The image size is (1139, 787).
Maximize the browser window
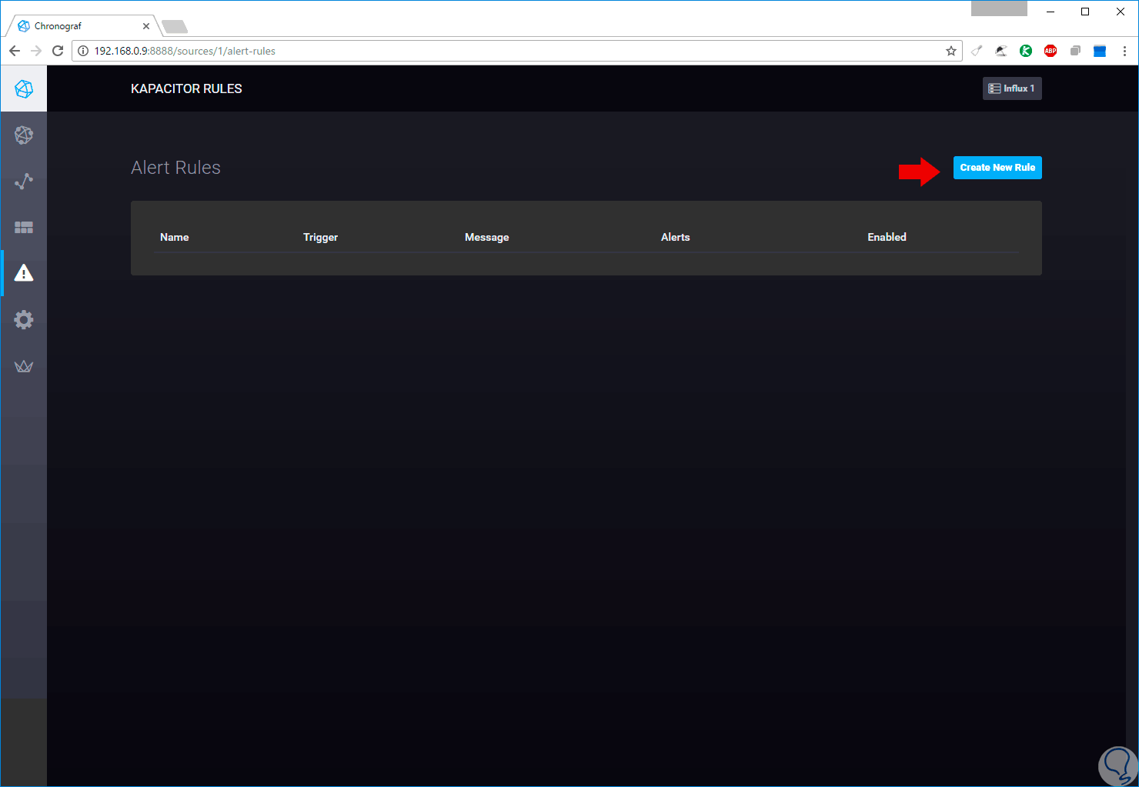coord(1085,12)
